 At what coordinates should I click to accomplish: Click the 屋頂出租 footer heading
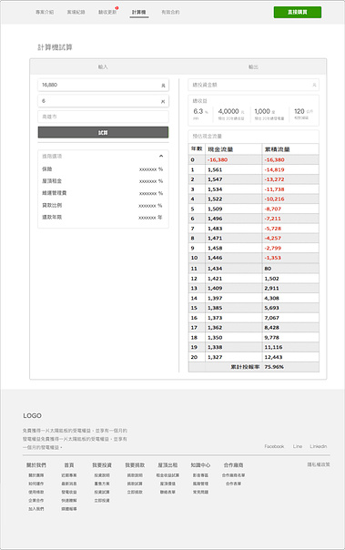[167, 465]
